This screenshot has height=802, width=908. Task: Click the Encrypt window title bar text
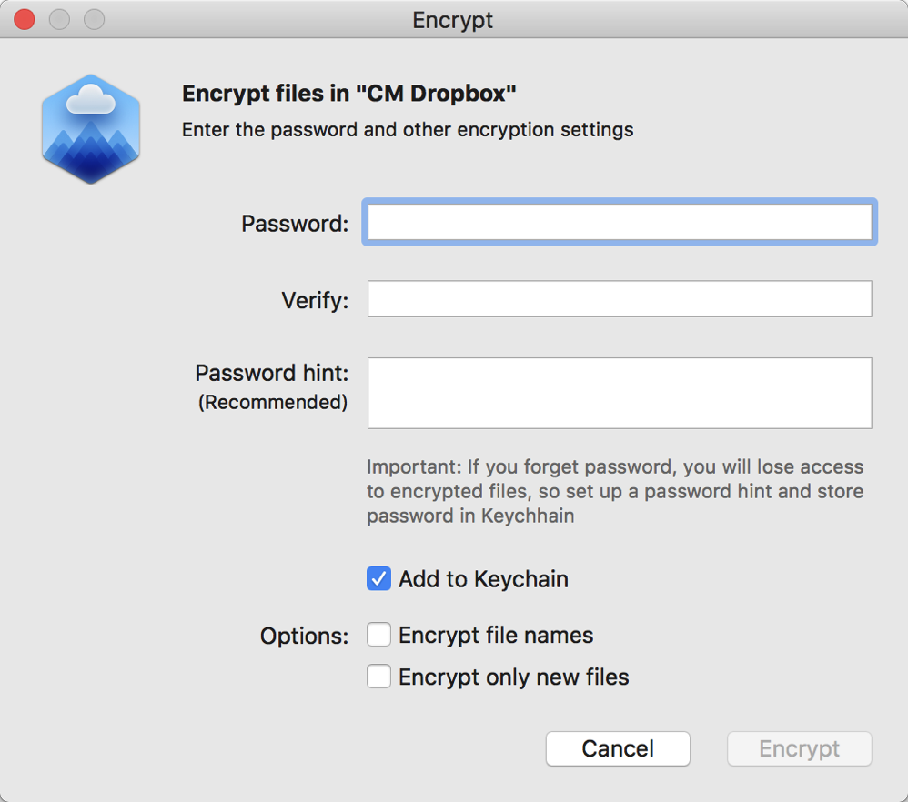pyautogui.click(x=453, y=20)
